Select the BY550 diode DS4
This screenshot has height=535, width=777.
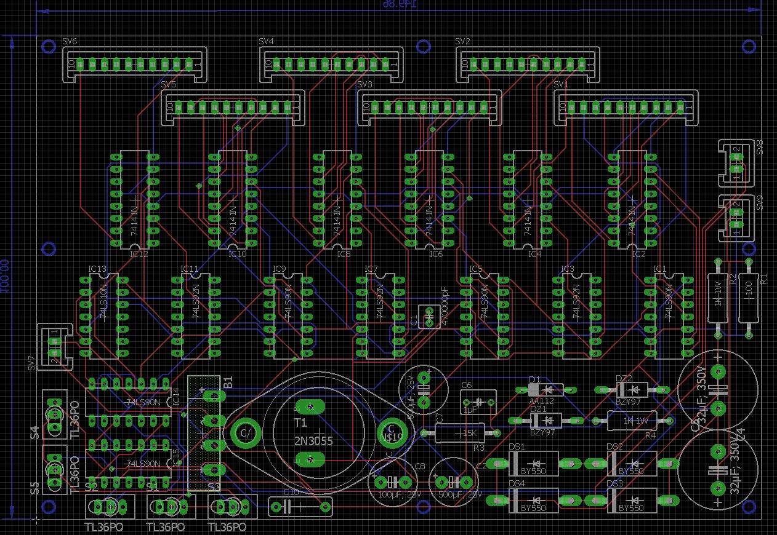point(534,500)
